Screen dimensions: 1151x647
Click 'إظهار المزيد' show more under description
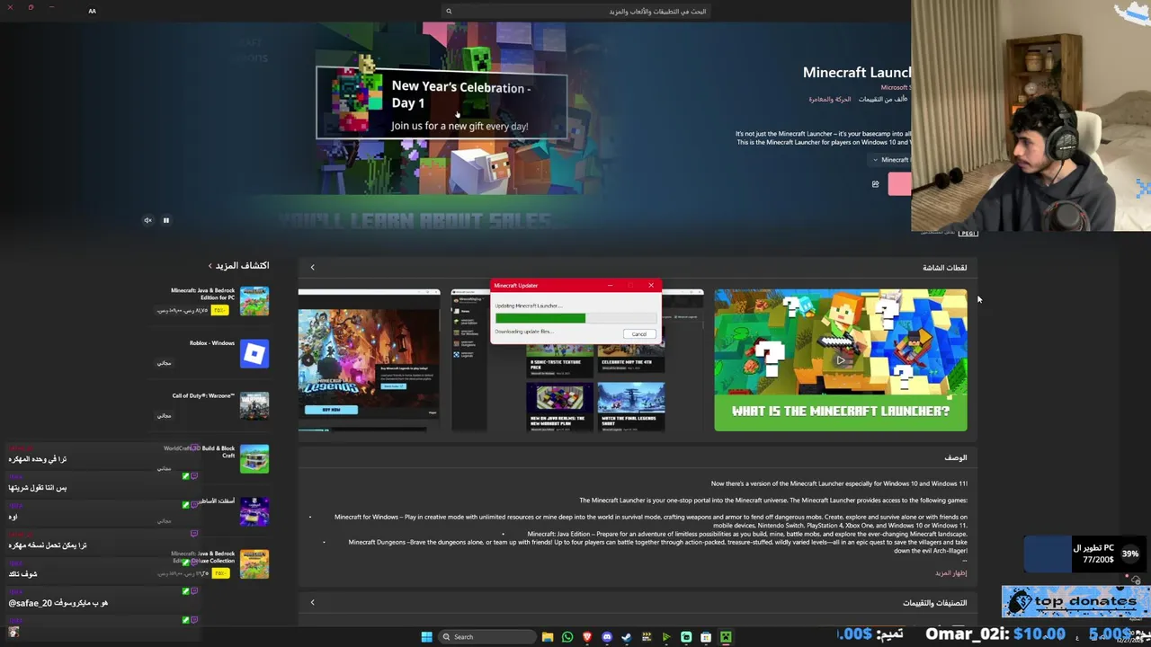[951, 573]
